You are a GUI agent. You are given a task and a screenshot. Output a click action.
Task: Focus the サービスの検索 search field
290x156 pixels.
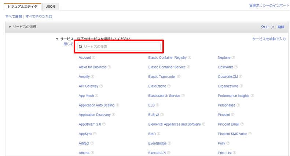pyautogui.click(x=119, y=47)
